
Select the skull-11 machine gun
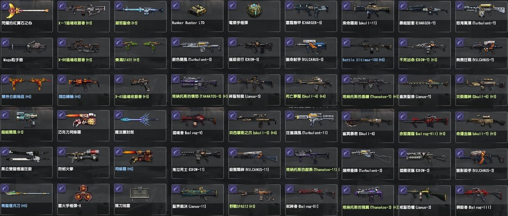point(368,16)
